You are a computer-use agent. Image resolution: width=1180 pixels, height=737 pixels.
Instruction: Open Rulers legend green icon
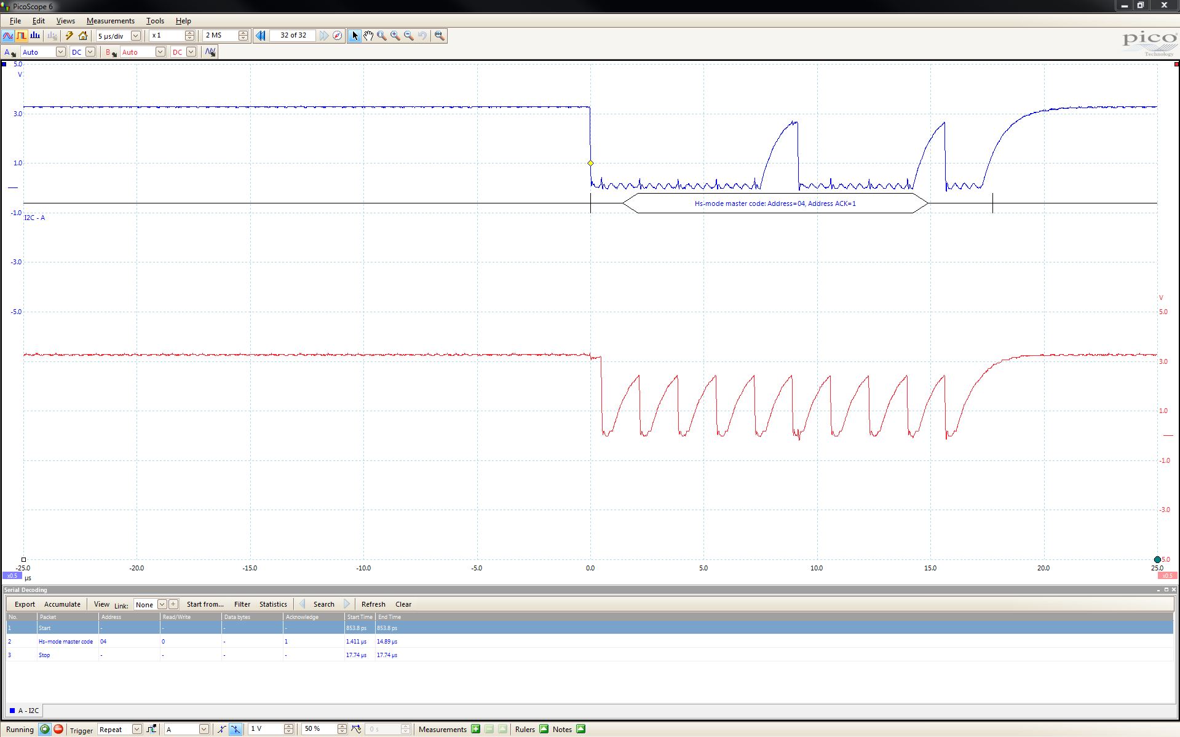(x=544, y=730)
